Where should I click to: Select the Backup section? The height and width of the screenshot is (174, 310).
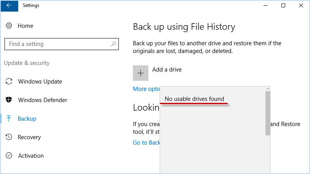coord(27,119)
